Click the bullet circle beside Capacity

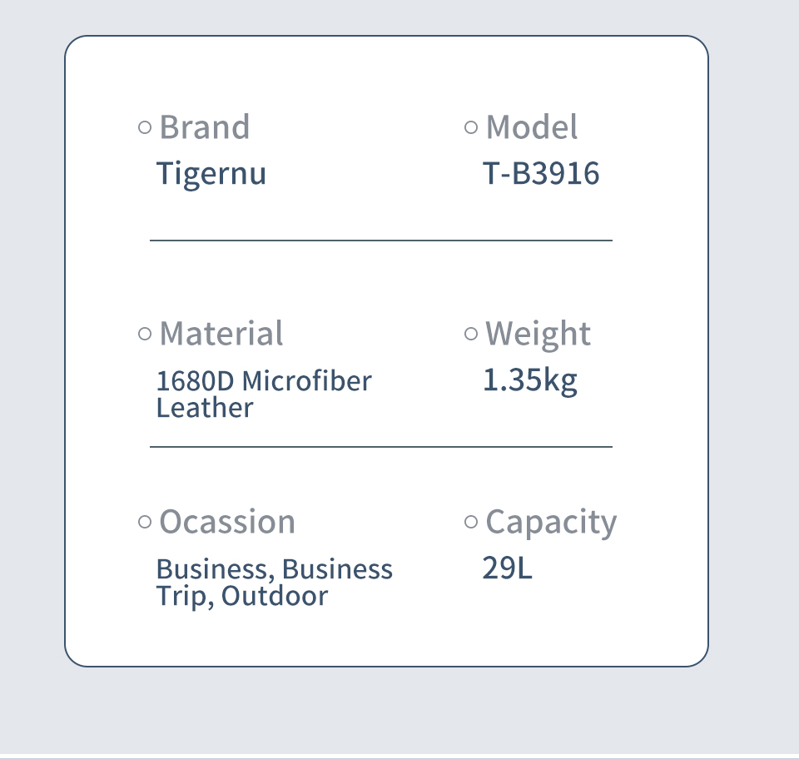pyautogui.click(x=471, y=522)
